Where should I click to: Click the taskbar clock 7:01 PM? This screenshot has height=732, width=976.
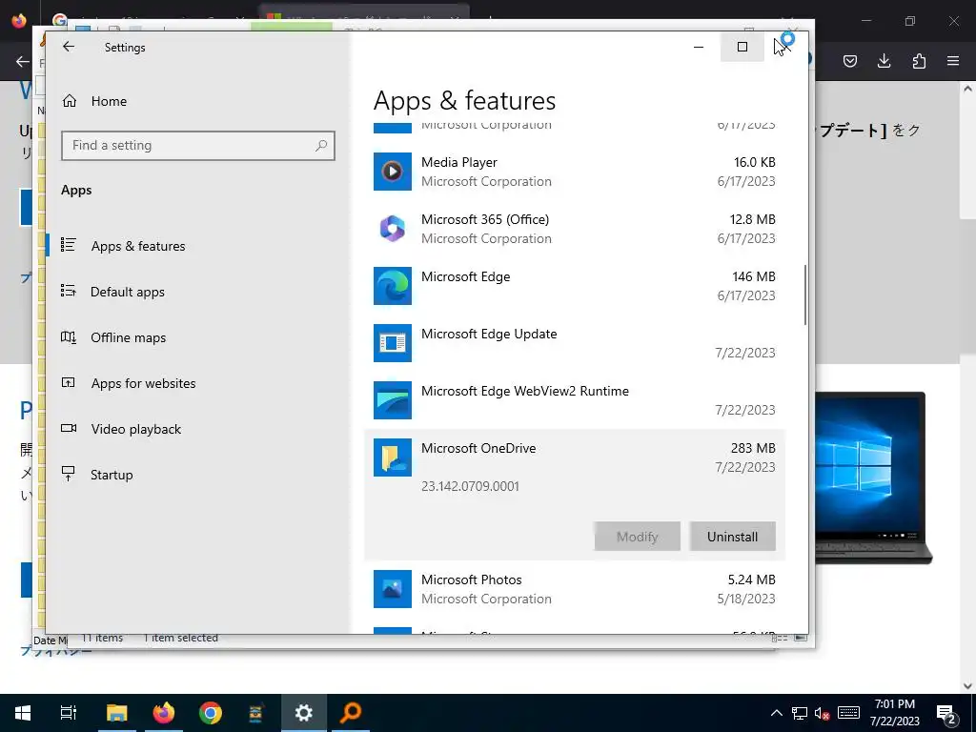click(x=894, y=713)
